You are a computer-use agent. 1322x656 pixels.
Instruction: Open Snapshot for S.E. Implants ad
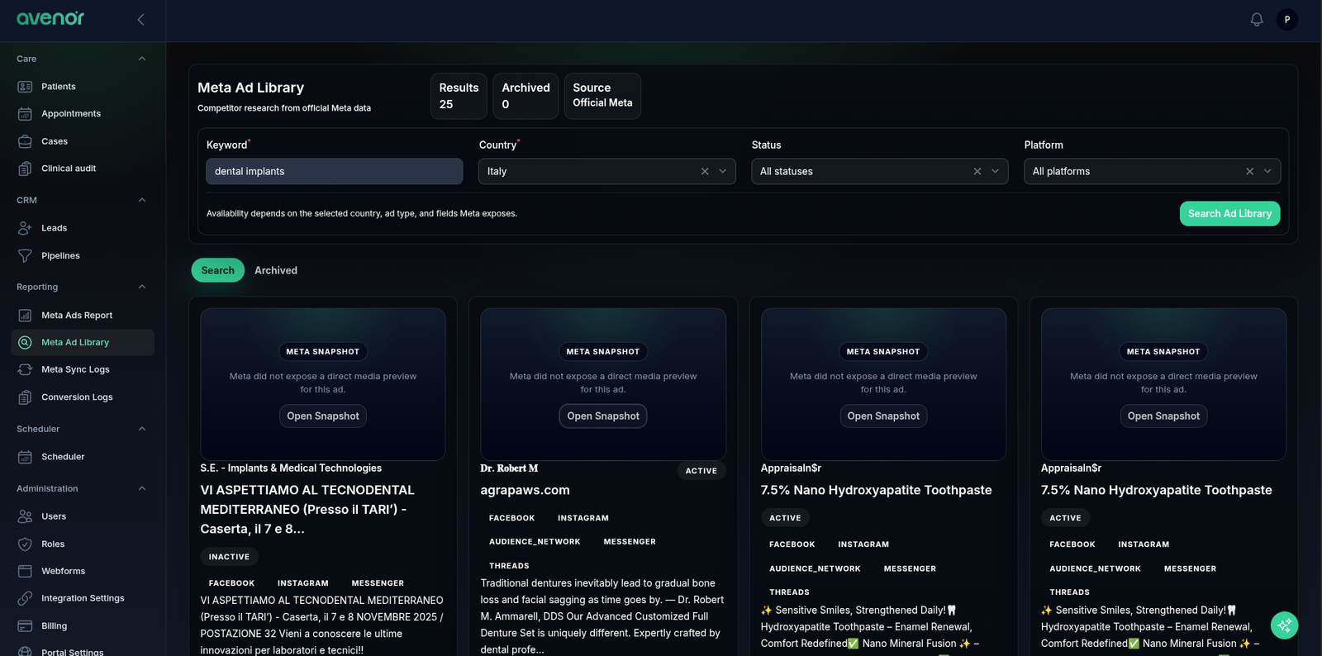coord(323,416)
